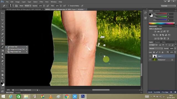The width and height of the screenshot is (177, 99).
Task: Open the Essentials workspace dropdown
Action: (168, 6)
